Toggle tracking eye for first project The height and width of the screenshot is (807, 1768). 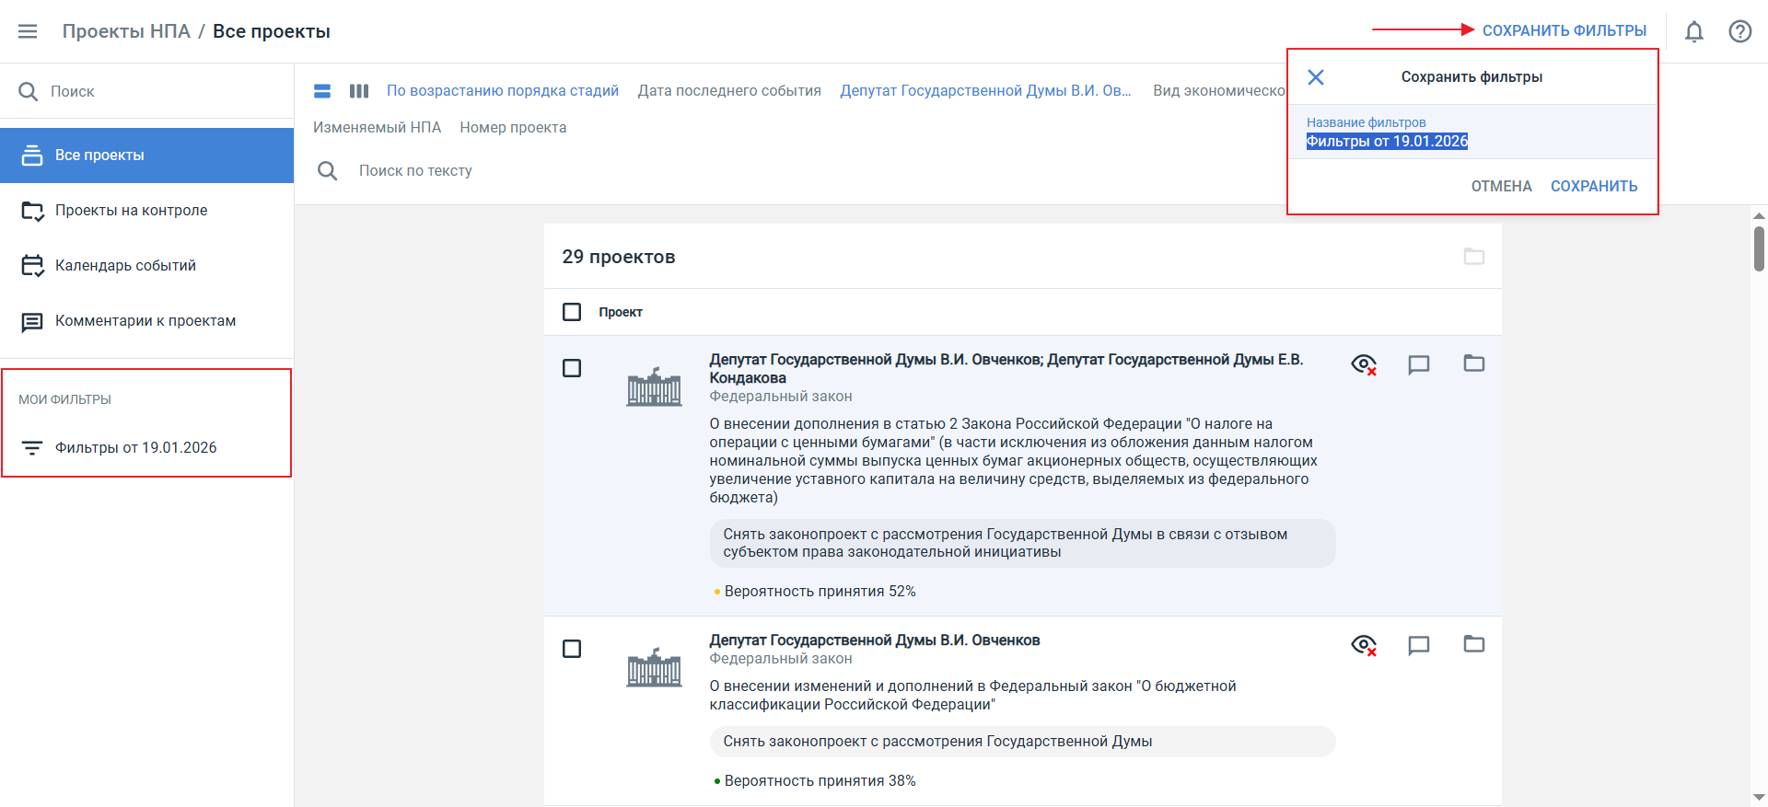[x=1363, y=364]
